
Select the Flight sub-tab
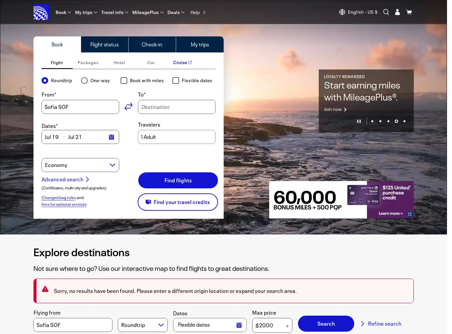(57, 62)
